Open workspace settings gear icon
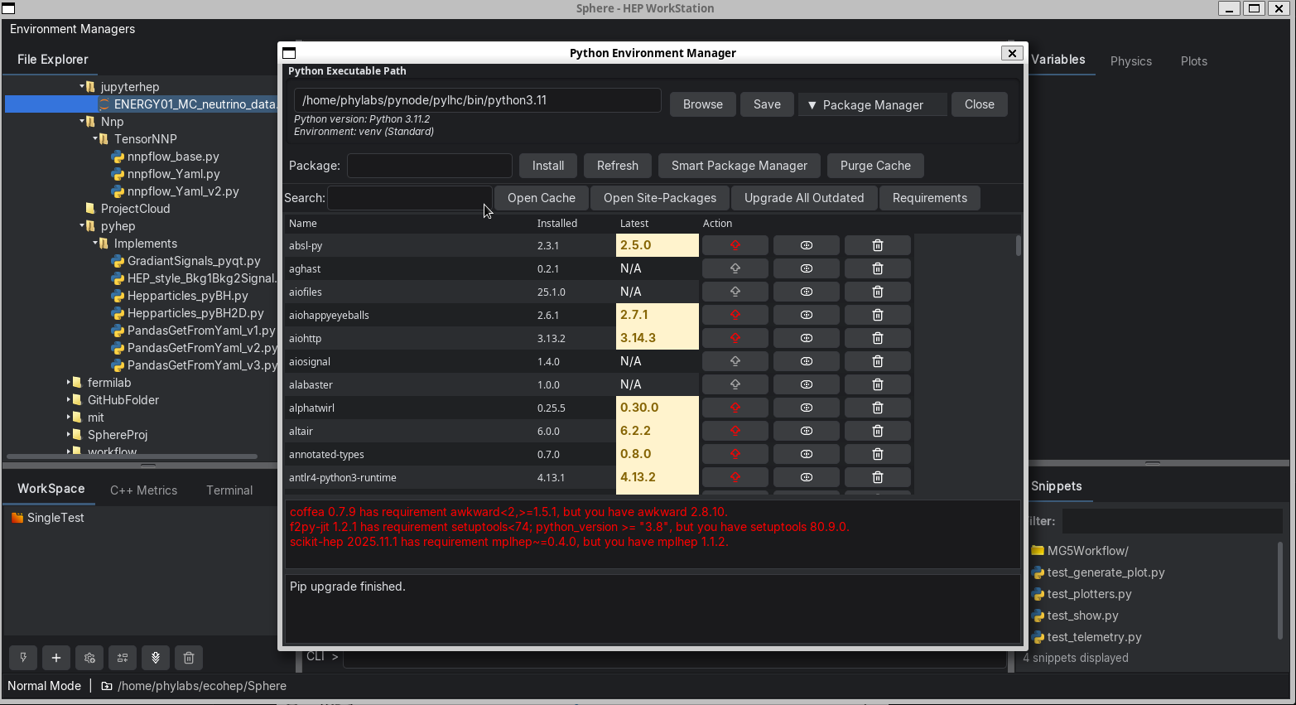This screenshot has height=705, width=1296. coord(89,658)
